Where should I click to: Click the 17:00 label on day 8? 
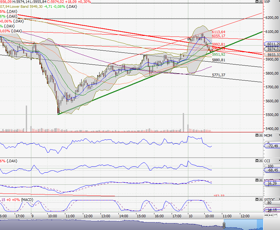(x=20, y=216)
